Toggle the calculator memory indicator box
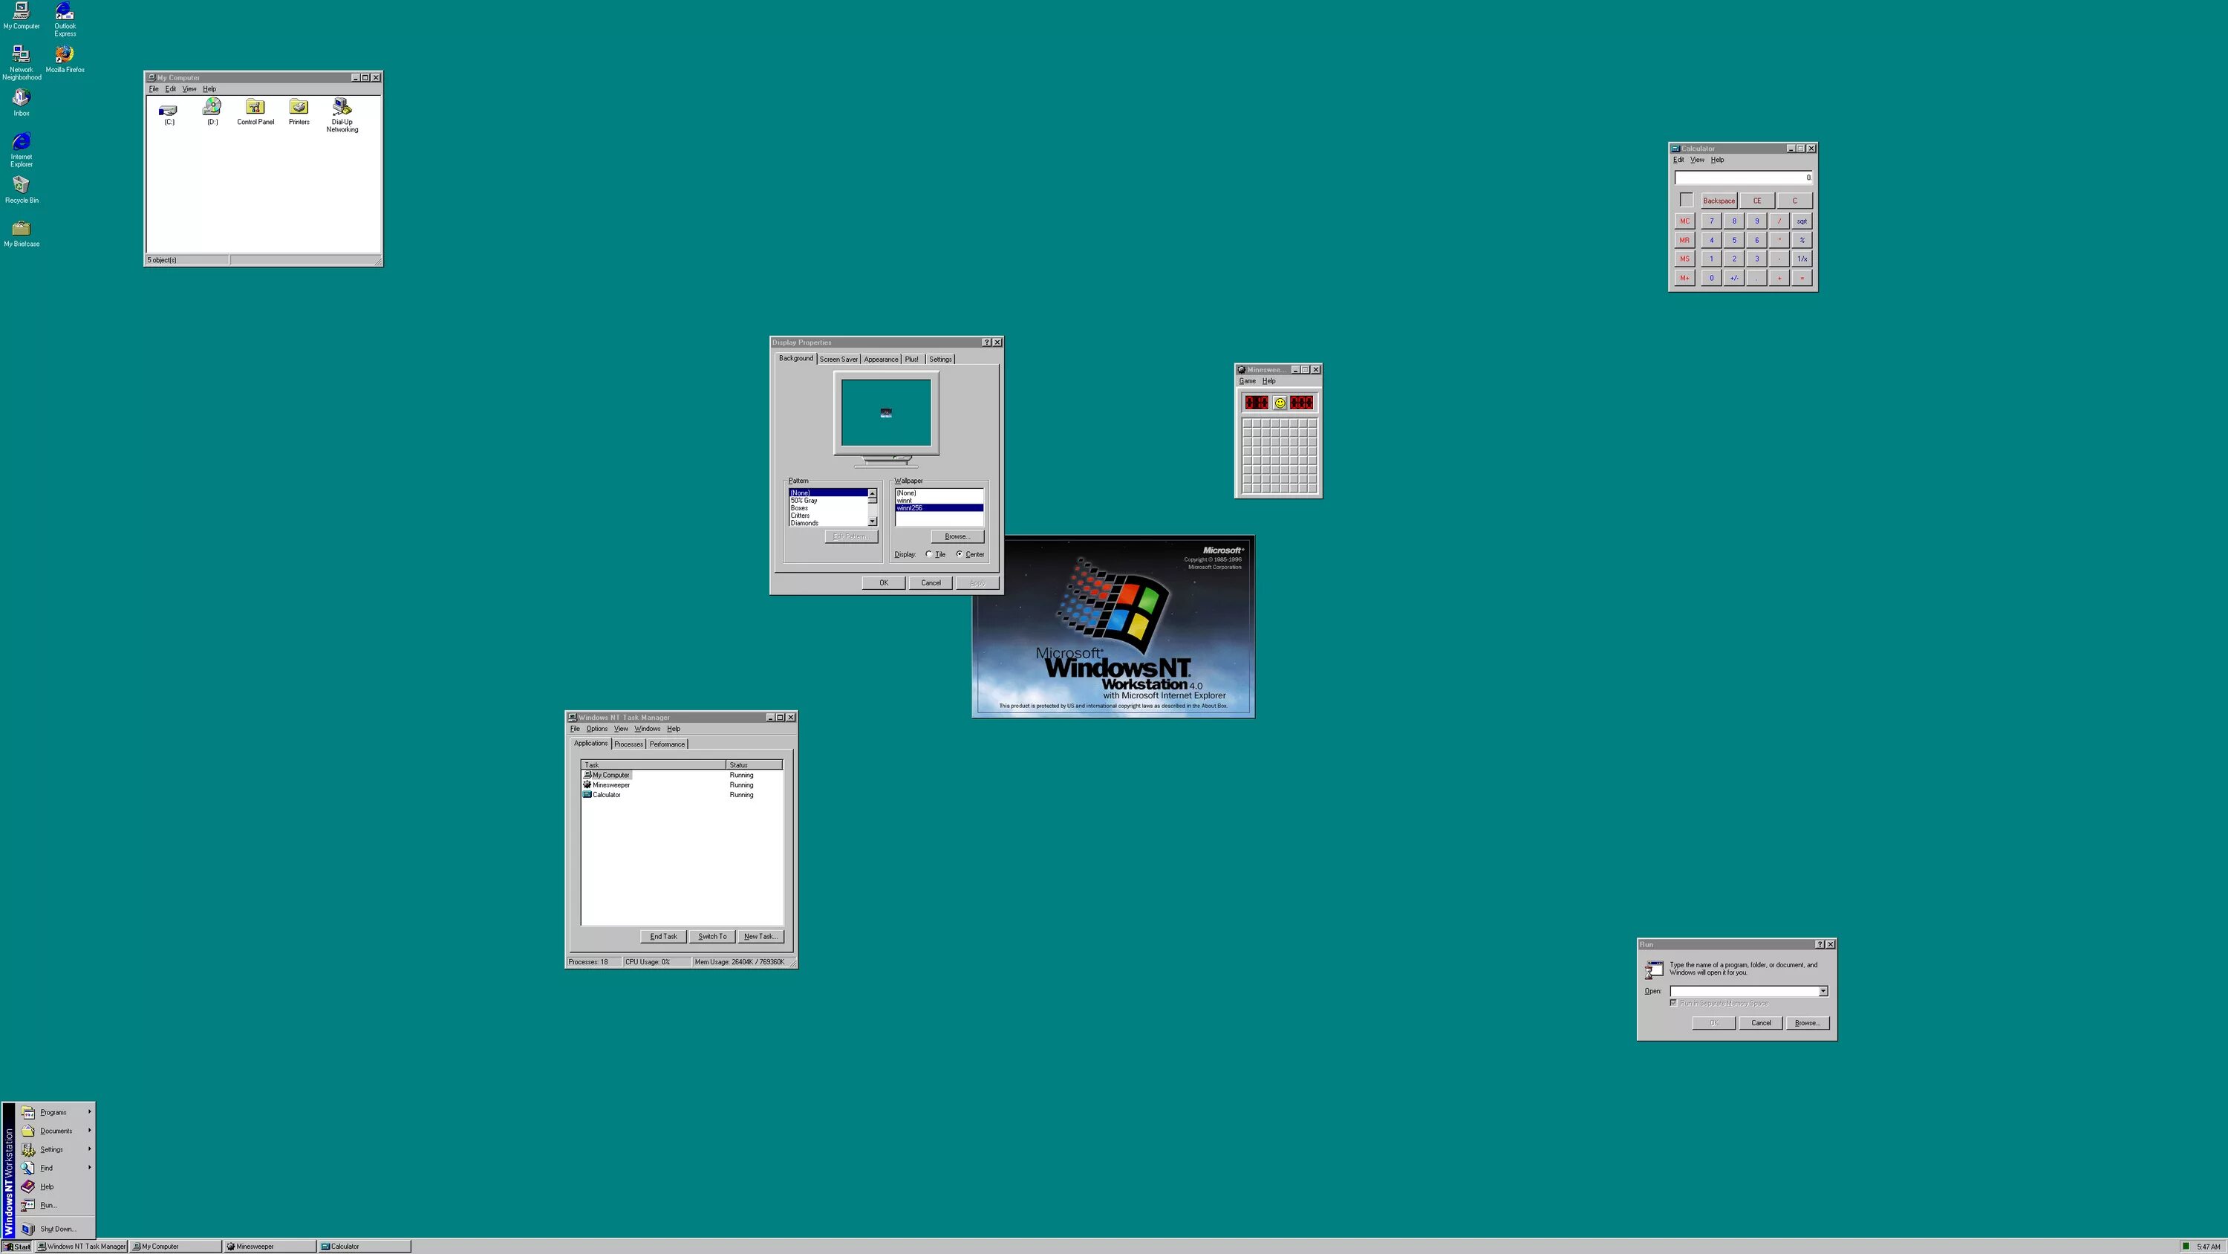The width and height of the screenshot is (2228, 1254). coord(1686,200)
